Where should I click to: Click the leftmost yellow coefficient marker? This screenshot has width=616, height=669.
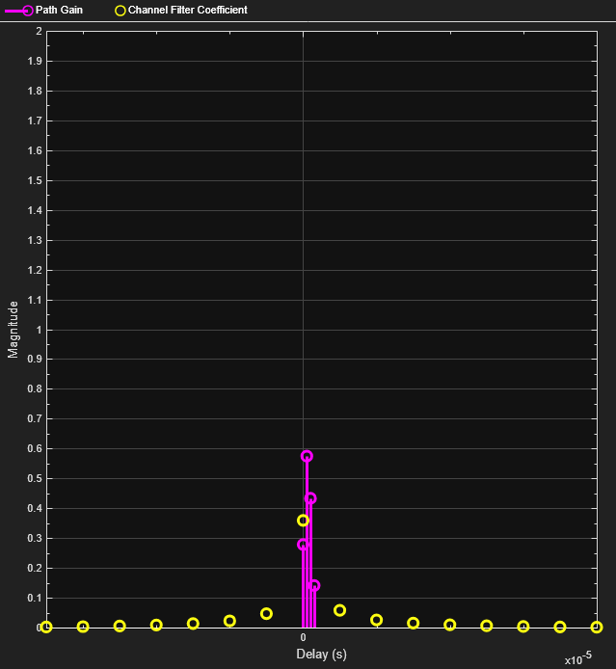tap(46, 627)
